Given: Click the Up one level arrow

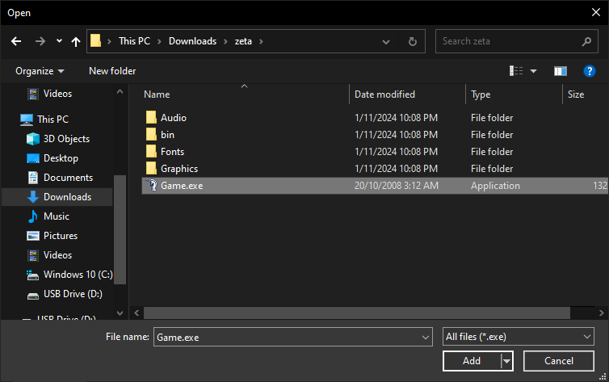Looking at the screenshot, I should [x=76, y=41].
